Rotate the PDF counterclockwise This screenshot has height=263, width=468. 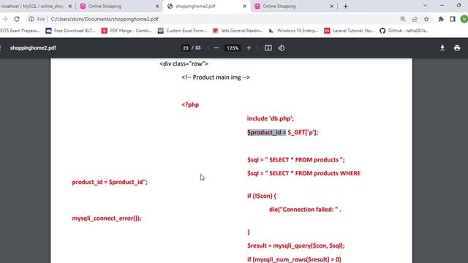[282, 48]
